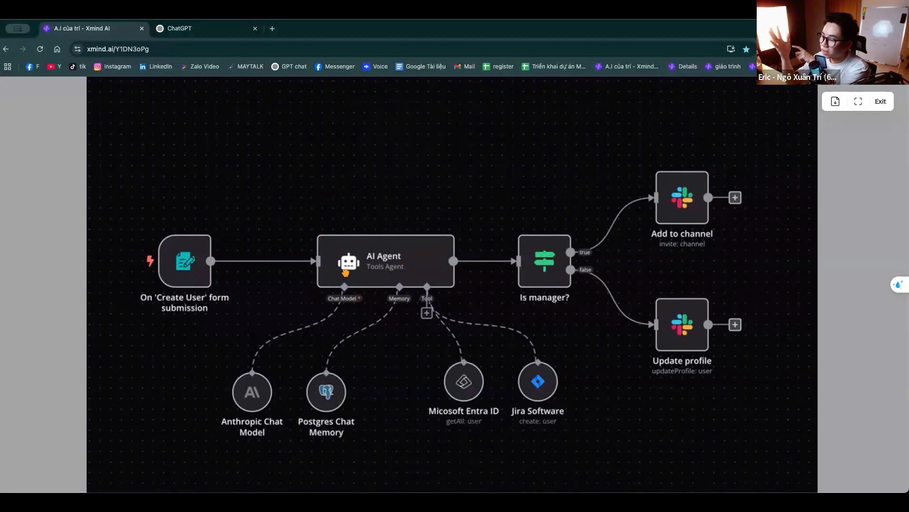The image size is (909, 512).
Task: Click the Exit button
Action: coord(880,101)
